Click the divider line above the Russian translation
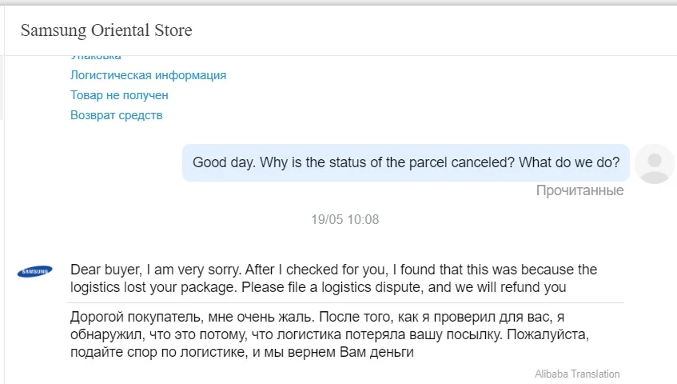Screen dimensions: 677x384 tap(347, 302)
